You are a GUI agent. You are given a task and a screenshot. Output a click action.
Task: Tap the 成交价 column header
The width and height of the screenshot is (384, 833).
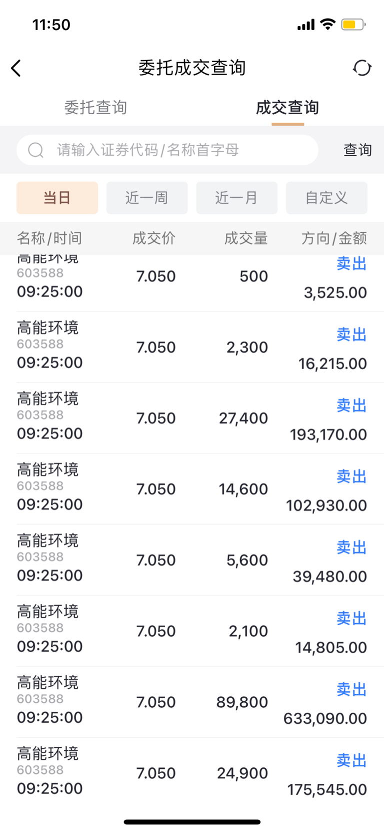point(154,238)
